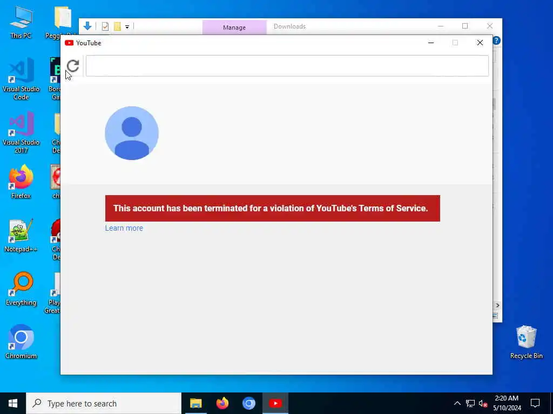The image size is (553, 414).
Task: Open Visual Studio Code desktop shortcut
Action: point(21,79)
